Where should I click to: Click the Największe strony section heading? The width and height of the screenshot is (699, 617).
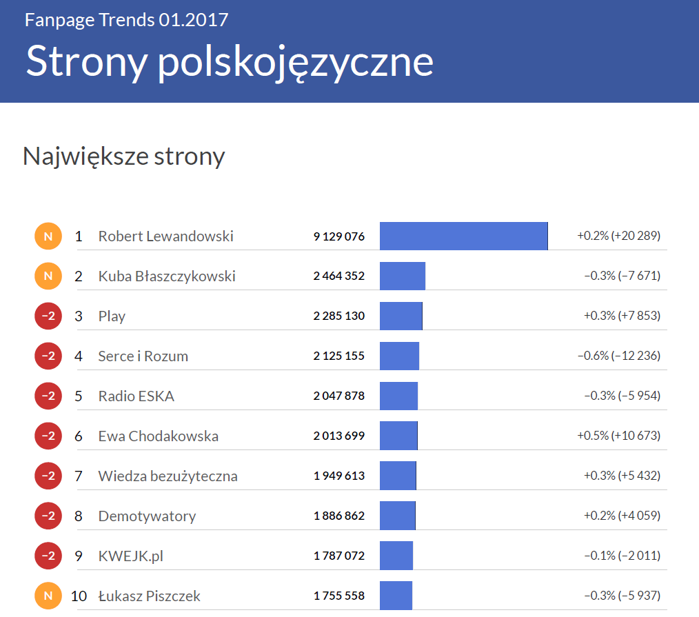coord(124,156)
